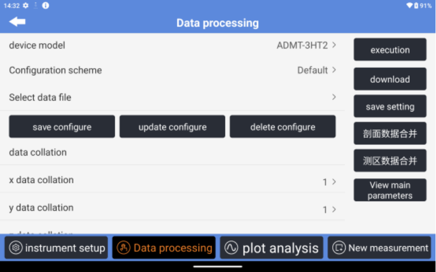Tap the back arrow icon
436x272 pixels.
(17, 21)
